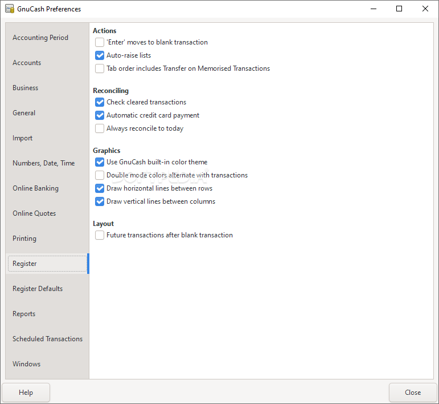
Task: Uncheck Use GnuCash built-in color theme
Action: tap(100, 162)
